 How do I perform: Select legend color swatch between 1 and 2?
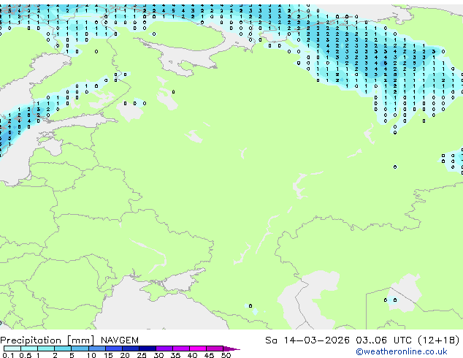coord(46,349)
